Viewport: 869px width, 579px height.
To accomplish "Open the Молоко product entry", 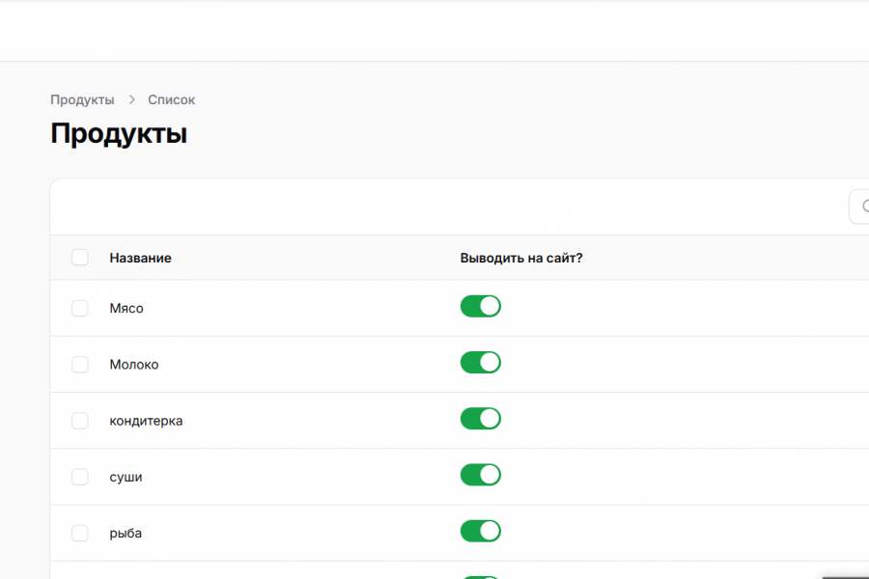I will (x=134, y=365).
